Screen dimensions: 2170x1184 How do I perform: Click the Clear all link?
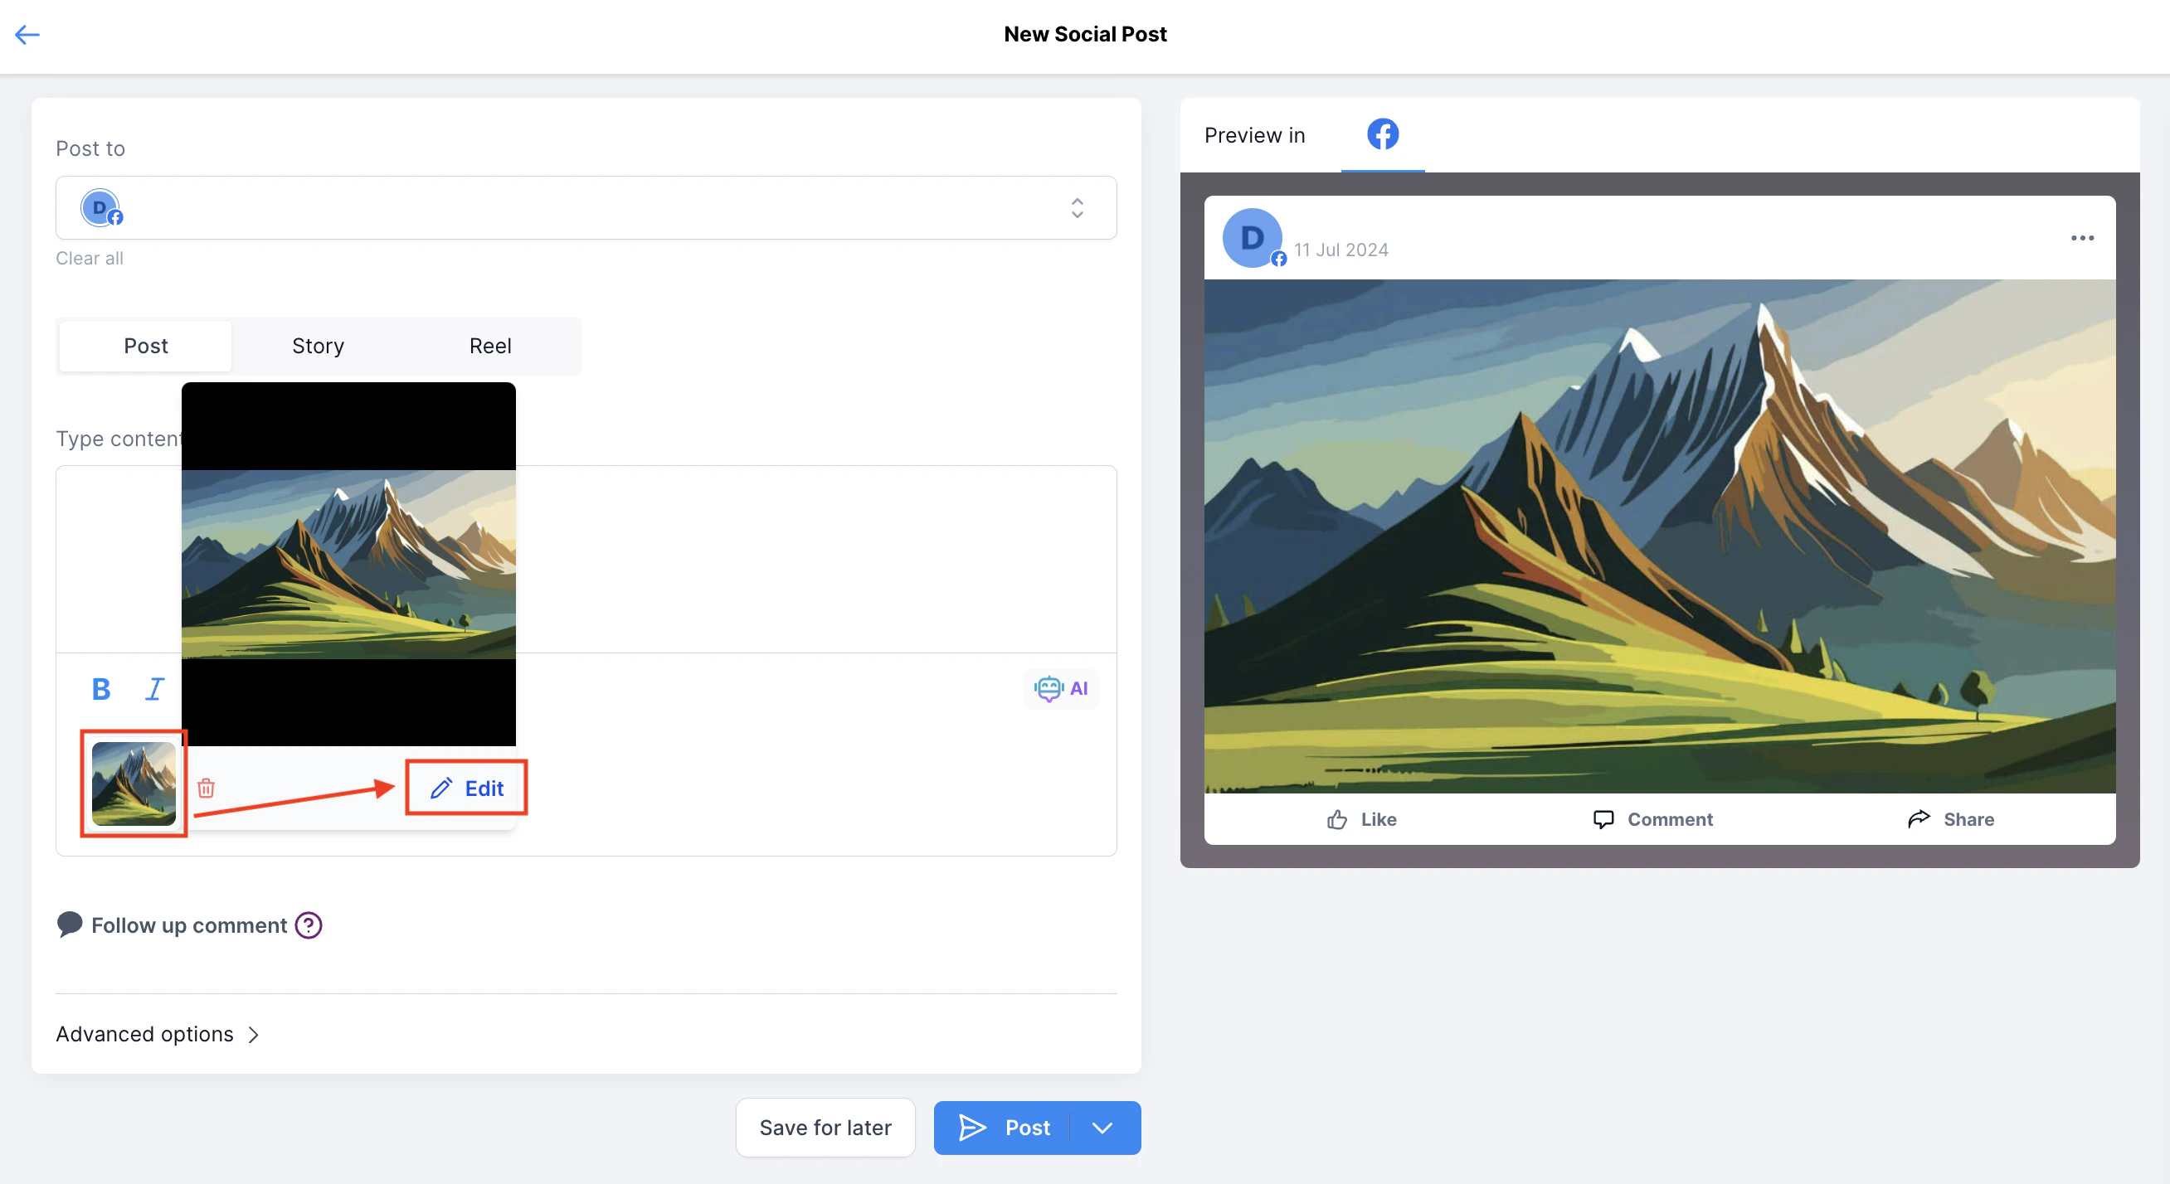click(90, 258)
